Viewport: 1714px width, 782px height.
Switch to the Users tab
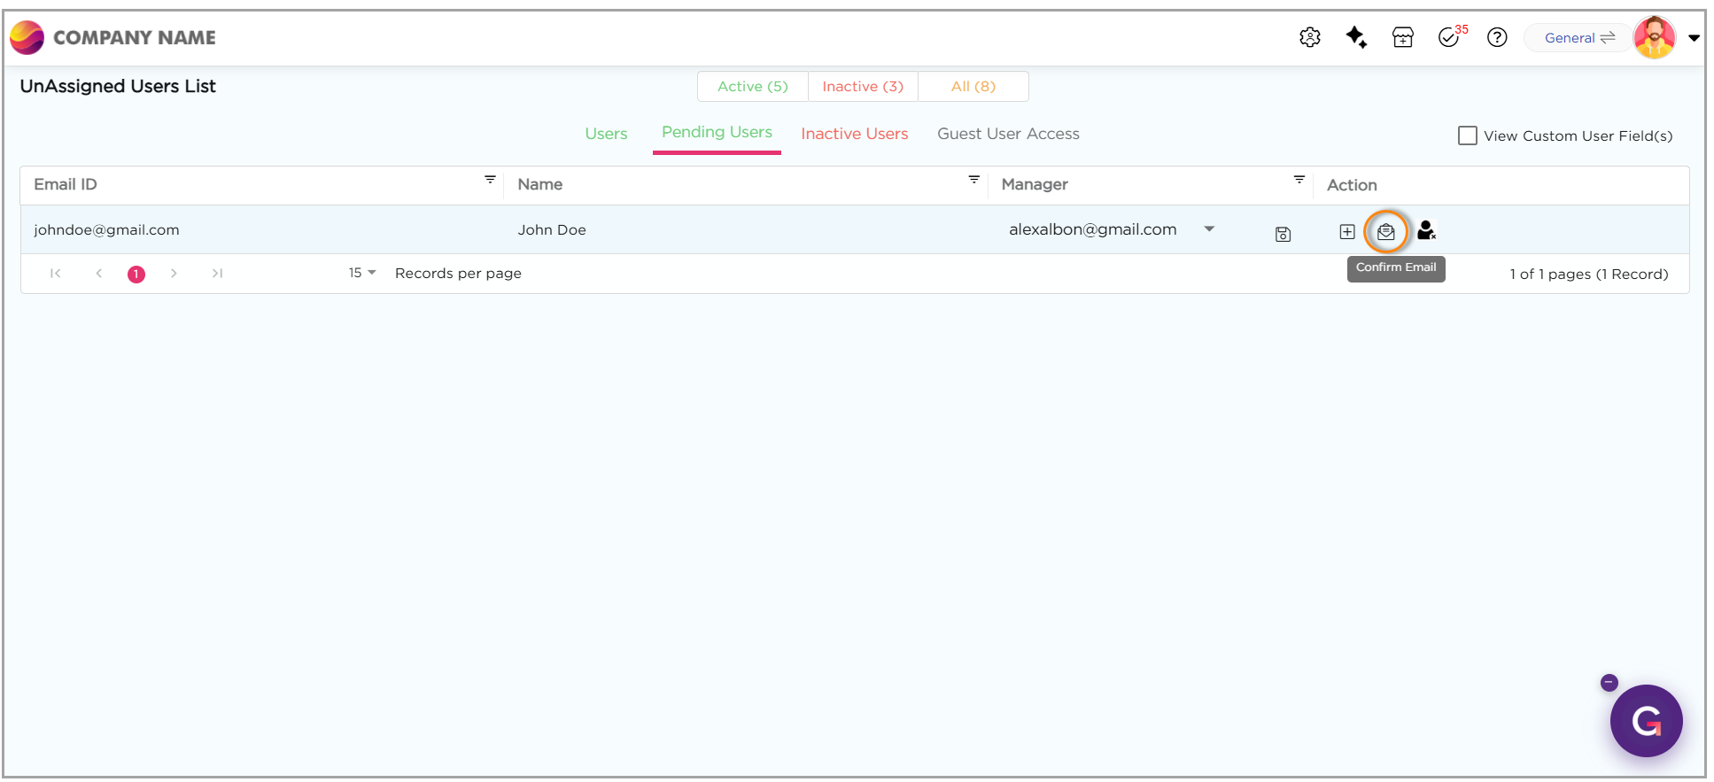click(x=606, y=134)
